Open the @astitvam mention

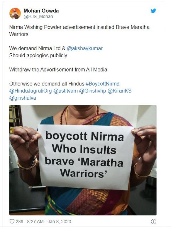click(x=66, y=91)
